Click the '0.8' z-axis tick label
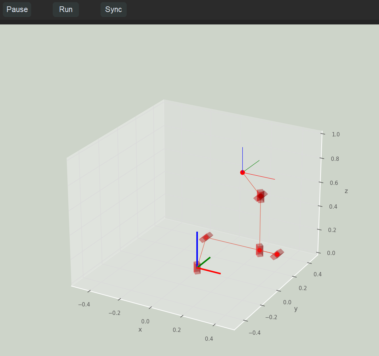379x356 pixels. pyautogui.click(x=335, y=159)
